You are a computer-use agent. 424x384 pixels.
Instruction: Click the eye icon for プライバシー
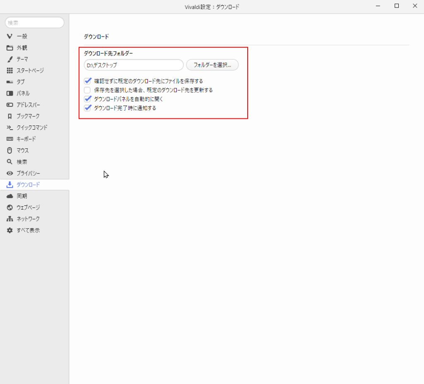coord(10,173)
